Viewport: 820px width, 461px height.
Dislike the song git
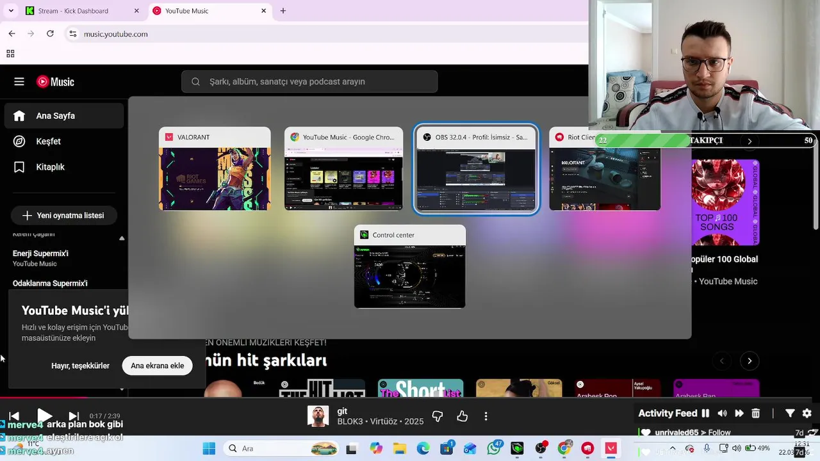pos(438,416)
